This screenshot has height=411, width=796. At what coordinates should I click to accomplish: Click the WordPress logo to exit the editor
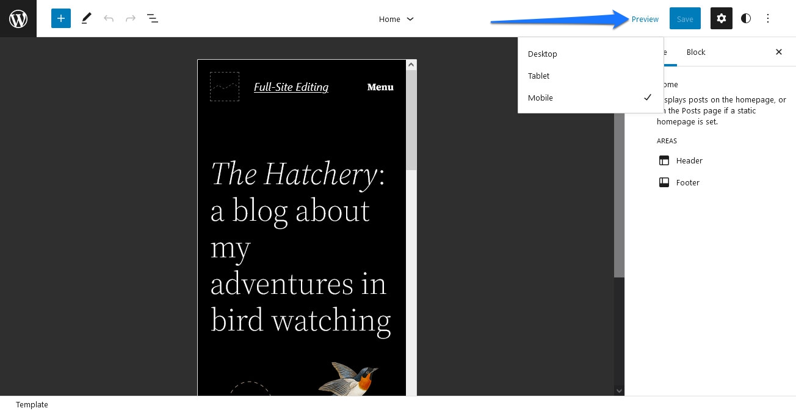[18, 18]
